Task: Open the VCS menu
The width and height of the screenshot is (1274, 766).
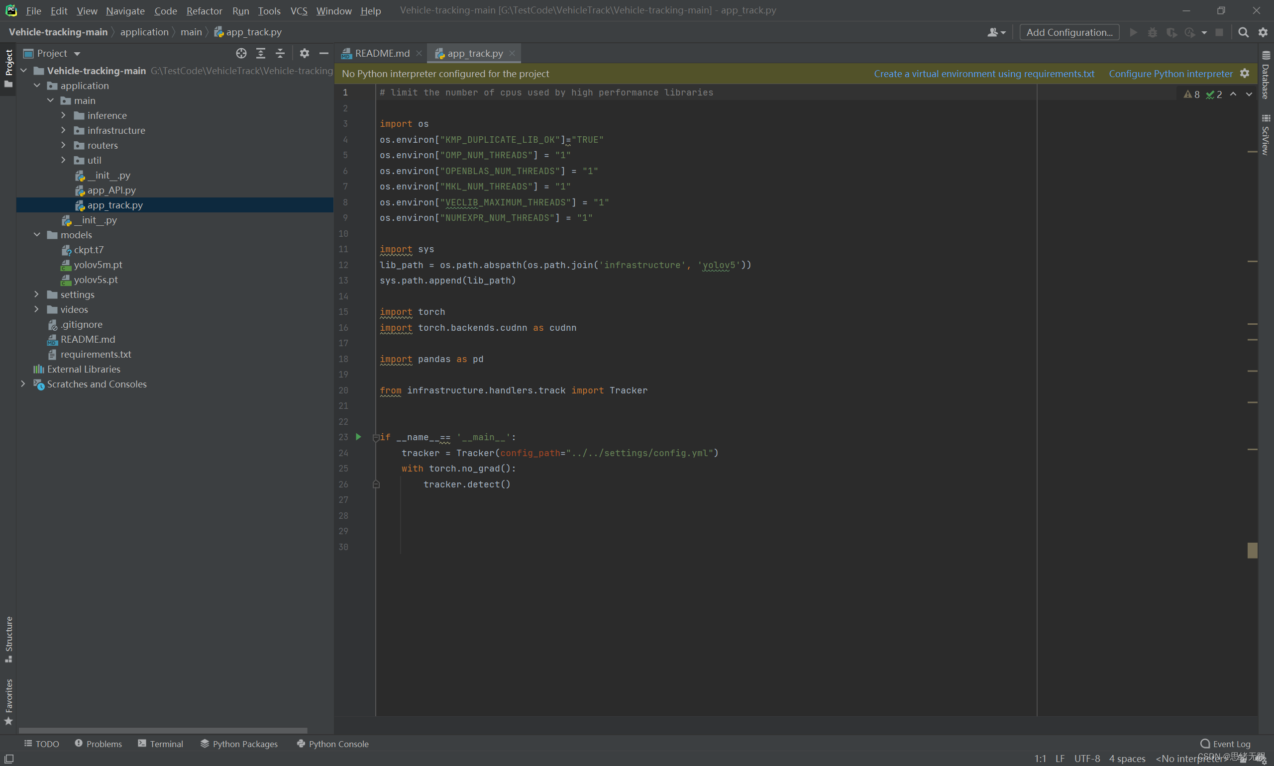Action: click(297, 10)
